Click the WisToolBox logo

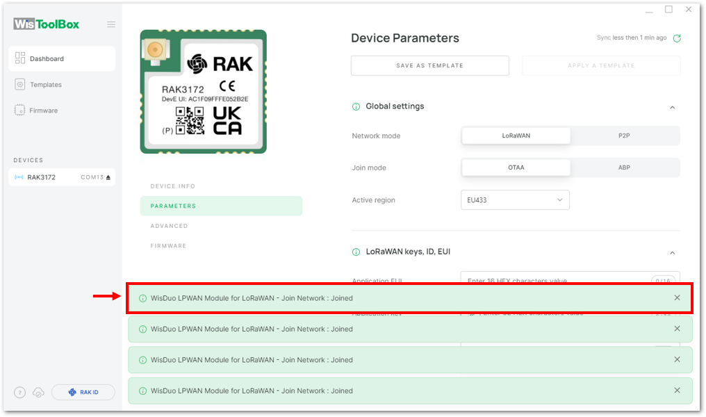(x=47, y=24)
